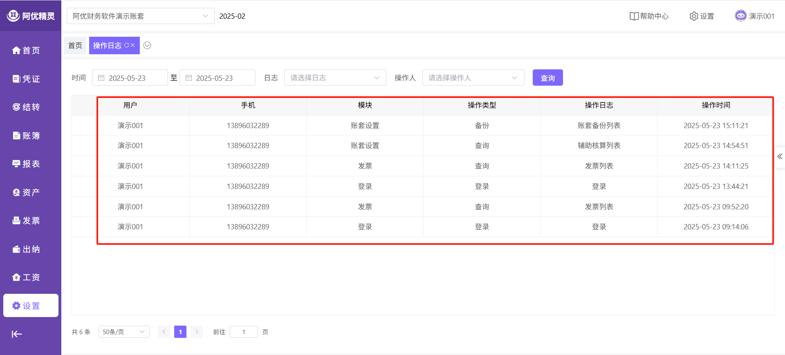
Task: Open the 出纳 cashier module
Action: tap(26, 249)
